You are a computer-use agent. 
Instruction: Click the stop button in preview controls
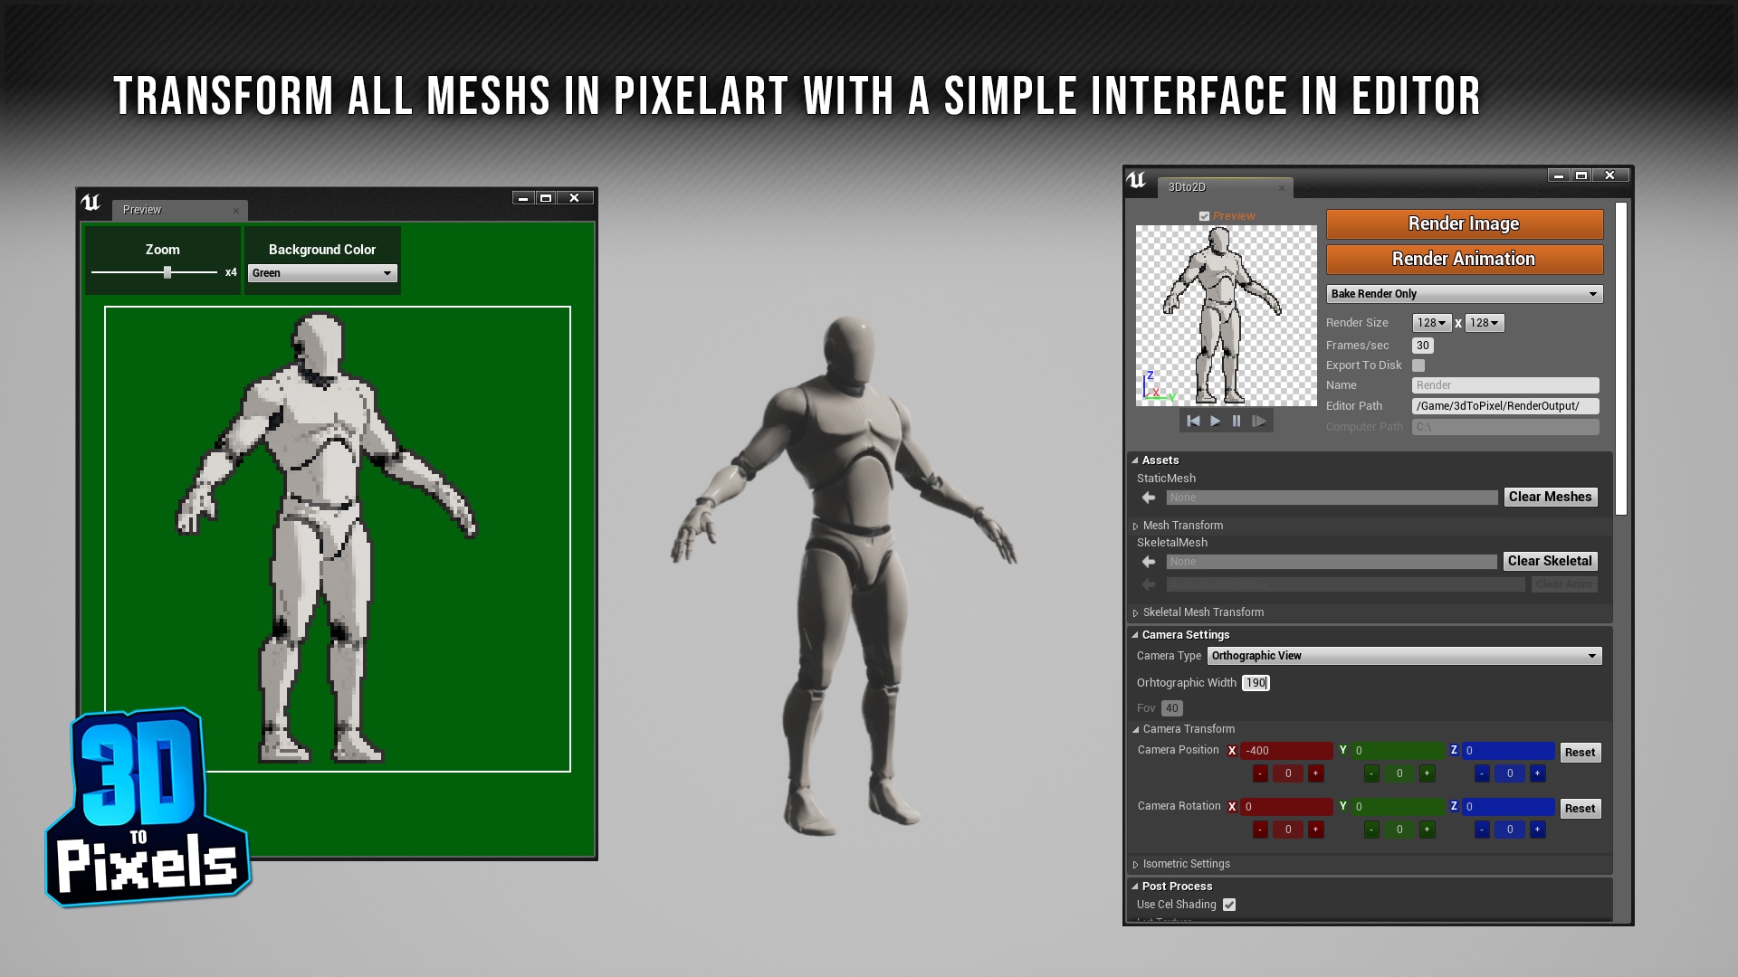point(1237,420)
